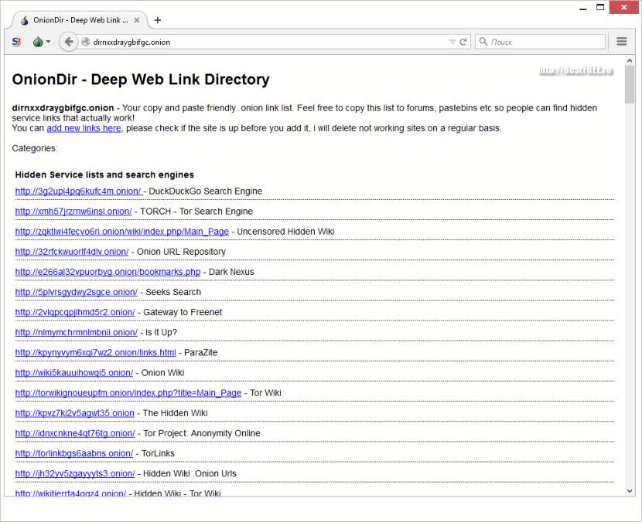Click the address bar URL field
The width and height of the screenshot is (642, 522).
click(x=263, y=42)
